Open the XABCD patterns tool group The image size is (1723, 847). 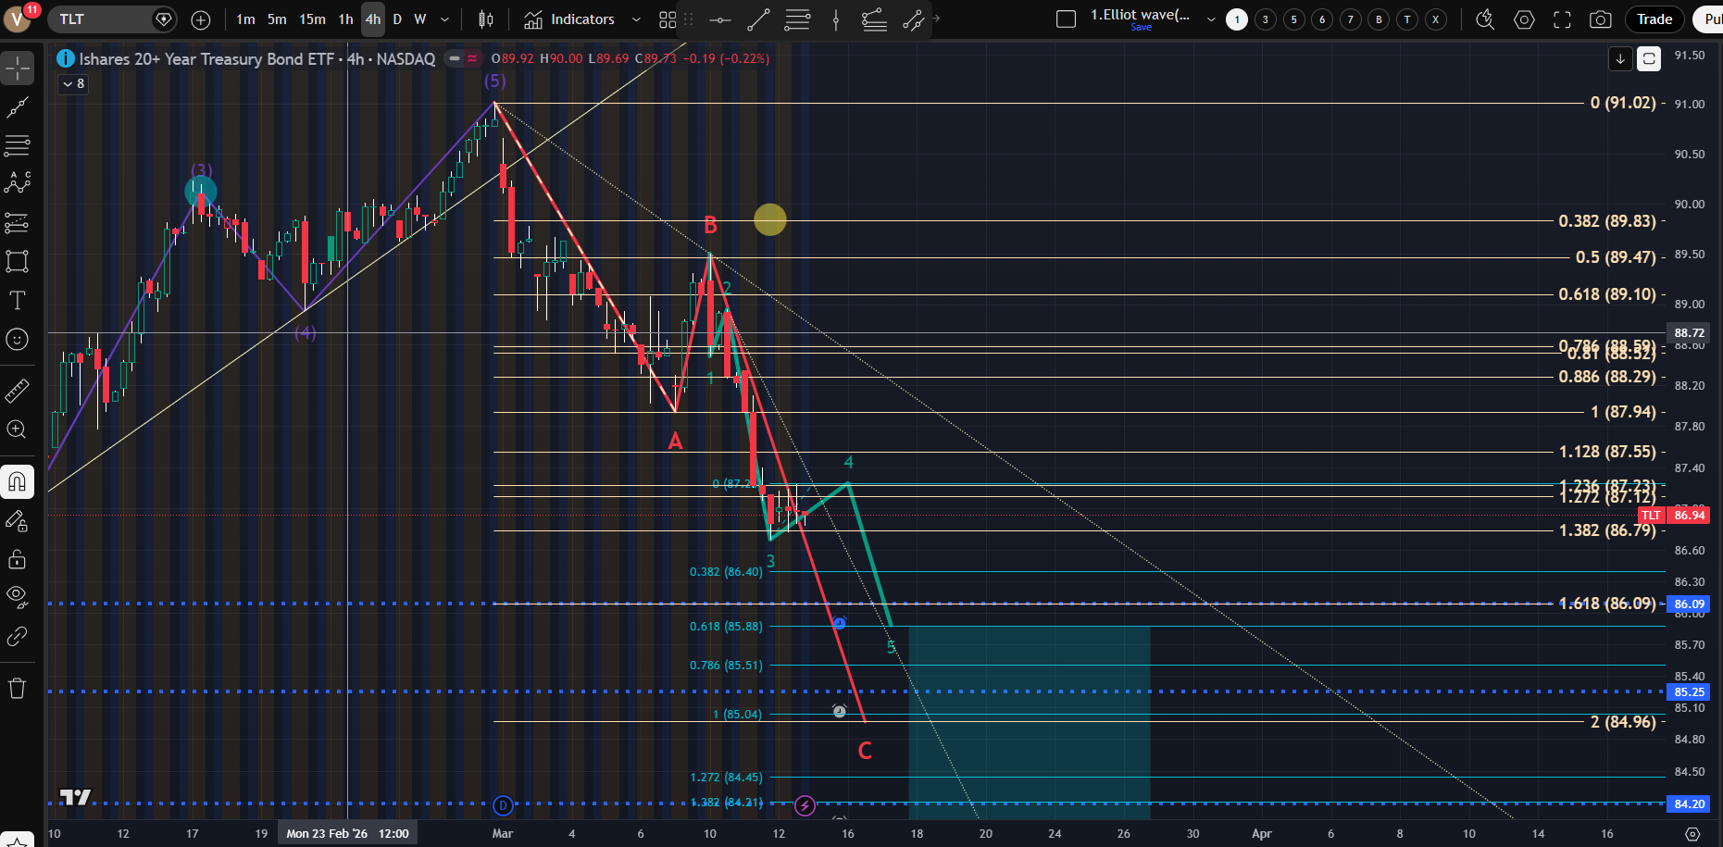[x=17, y=183]
